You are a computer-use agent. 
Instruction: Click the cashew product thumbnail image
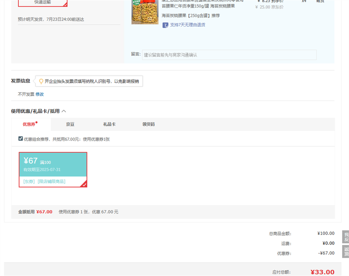145,12
